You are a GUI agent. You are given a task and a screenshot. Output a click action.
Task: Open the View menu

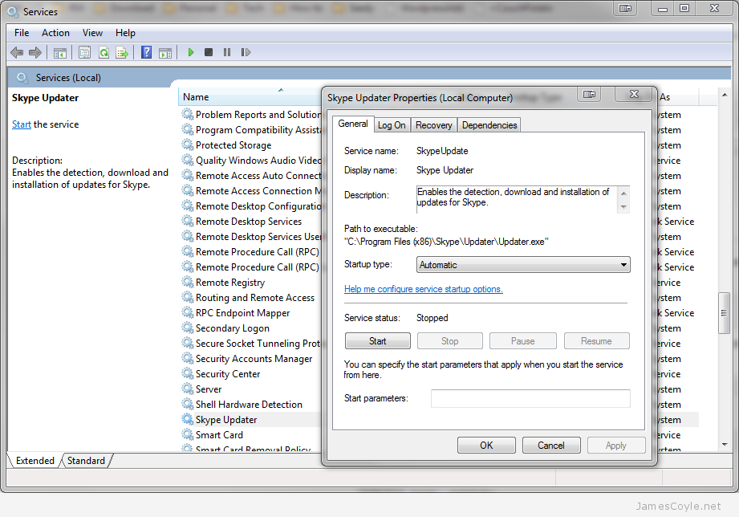pos(92,33)
